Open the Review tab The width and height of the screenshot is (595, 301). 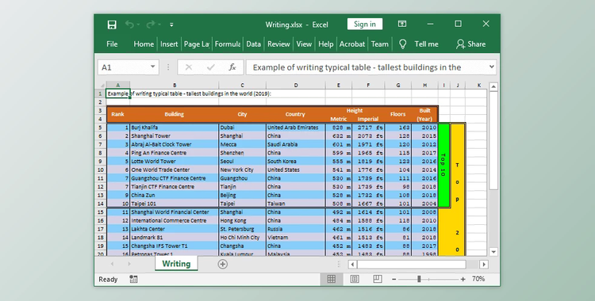click(278, 44)
